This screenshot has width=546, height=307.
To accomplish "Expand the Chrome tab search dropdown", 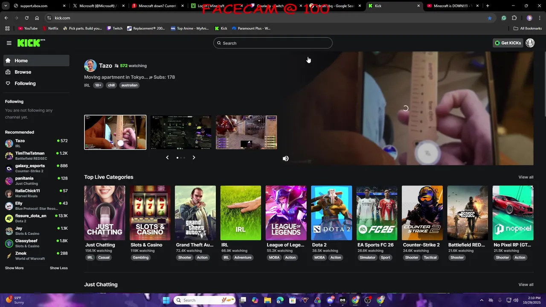I will [6, 6].
